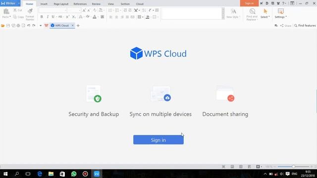This screenshot has height=178, width=317.
Task: Click the Grow Font icon
Action: [x=84, y=10]
